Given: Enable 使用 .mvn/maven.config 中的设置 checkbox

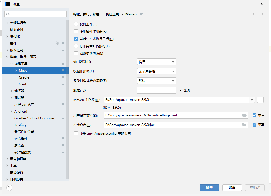Looking at the screenshot, I should (76, 133).
